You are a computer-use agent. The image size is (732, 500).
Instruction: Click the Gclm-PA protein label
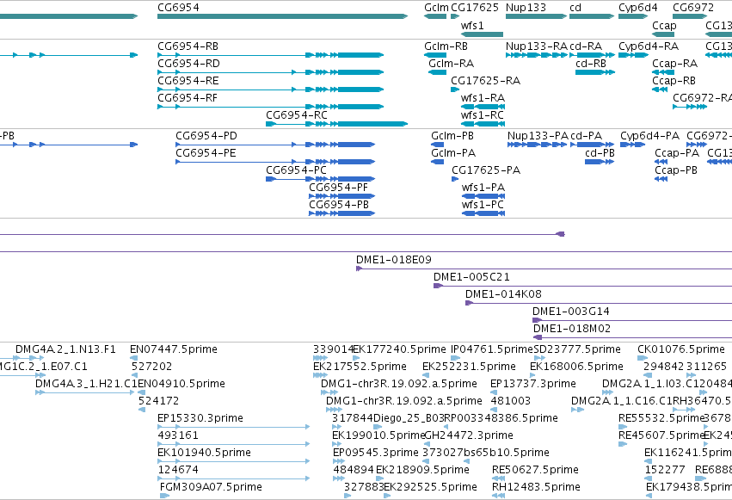[x=453, y=153]
